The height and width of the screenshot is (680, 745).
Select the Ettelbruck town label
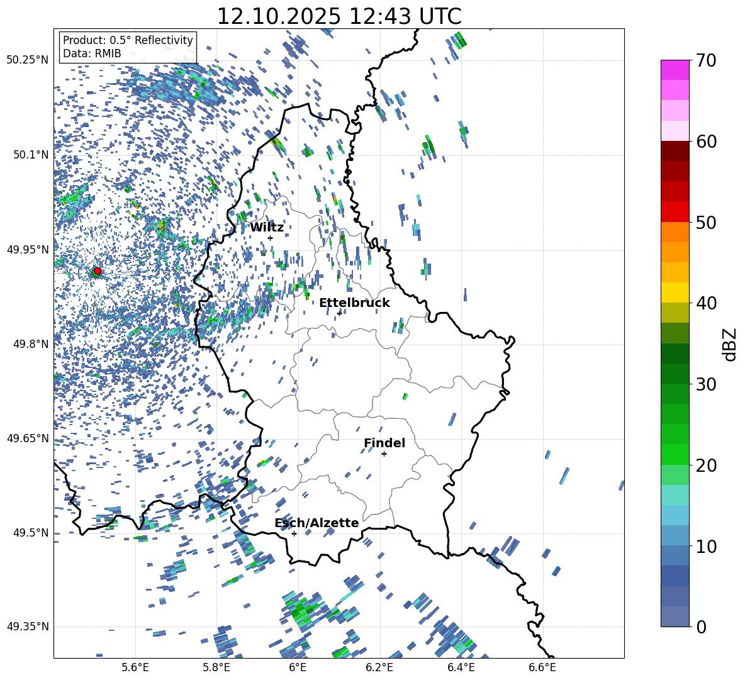click(x=354, y=303)
